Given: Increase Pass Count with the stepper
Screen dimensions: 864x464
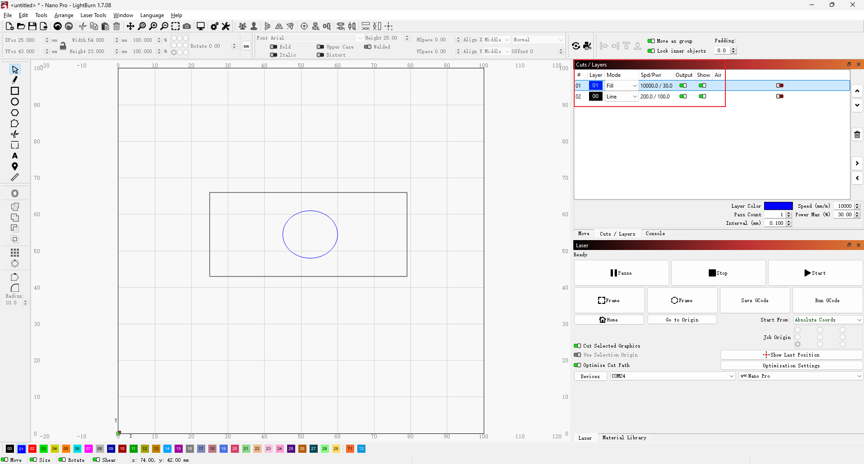Looking at the screenshot, I should tap(789, 213).
